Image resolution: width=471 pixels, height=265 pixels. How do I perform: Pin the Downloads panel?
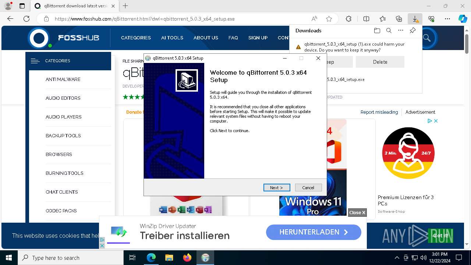tap(412, 31)
